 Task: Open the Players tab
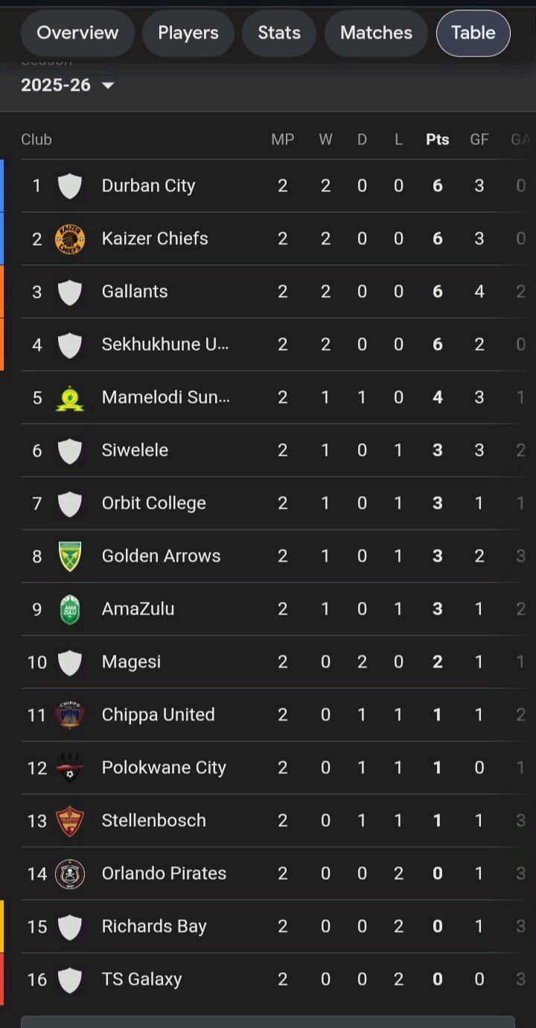click(188, 33)
